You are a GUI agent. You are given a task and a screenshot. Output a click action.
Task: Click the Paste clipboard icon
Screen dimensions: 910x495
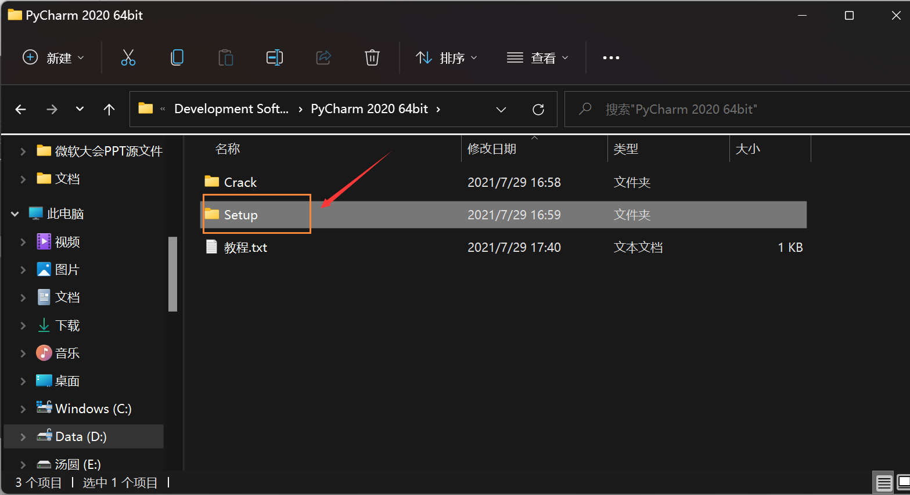pyautogui.click(x=226, y=57)
